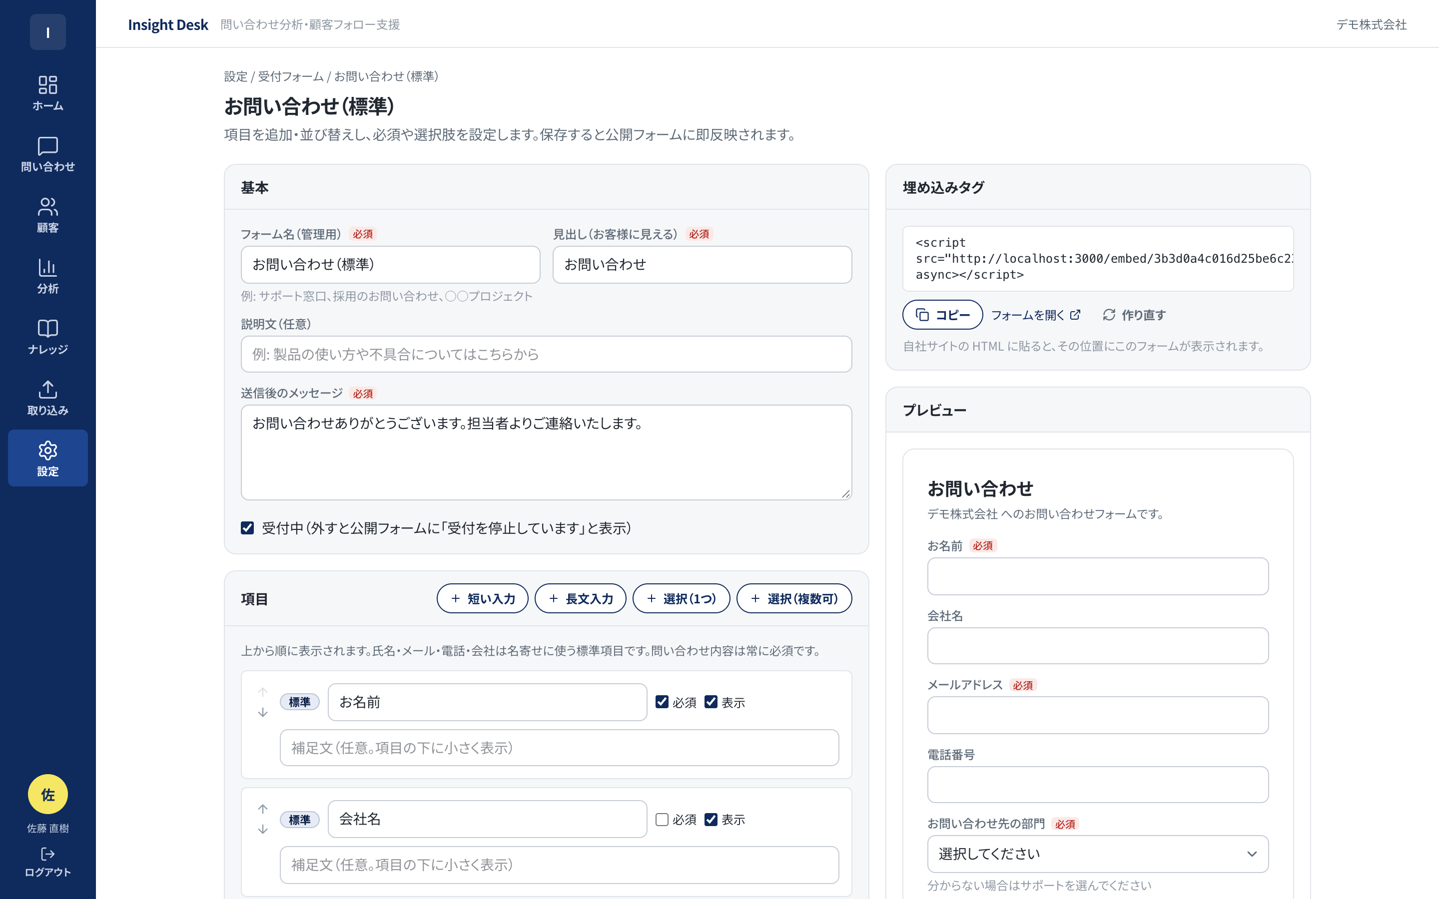Click the お問い合わせ (標準) page title
Viewport: 1439px width, 899px height.
tap(309, 106)
